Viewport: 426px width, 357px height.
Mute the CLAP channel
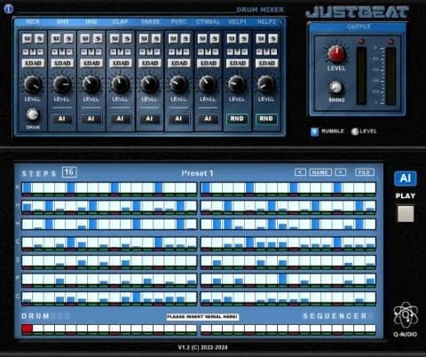pyautogui.click(x=114, y=38)
